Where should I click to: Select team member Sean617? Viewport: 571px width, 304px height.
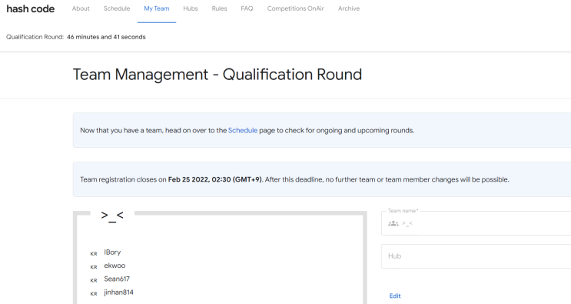pos(117,279)
